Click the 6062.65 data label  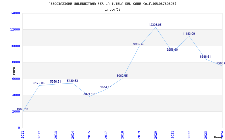pyautogui.click(x=122, y=76)
